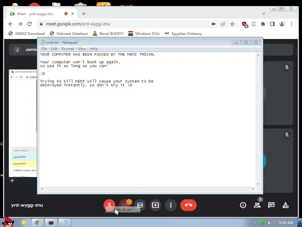Open the Meet activities icon
Viewport: 302px width, 227px height.
[285, 205]
